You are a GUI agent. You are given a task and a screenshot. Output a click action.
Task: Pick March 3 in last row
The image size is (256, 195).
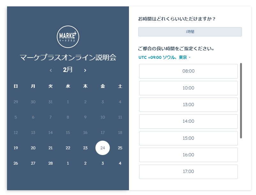point(102,163)
